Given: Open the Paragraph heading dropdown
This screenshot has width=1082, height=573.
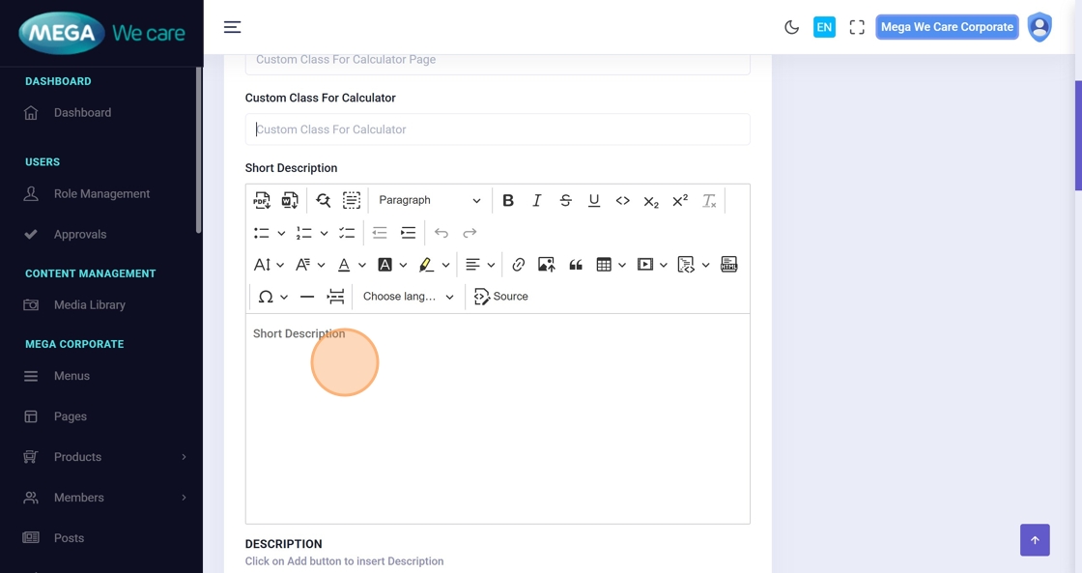Looking at the screenshot, I should coord(429,200).
